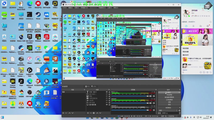
Task: Open the contacts tab icon in YY window
Action: [x=193, y=26]
